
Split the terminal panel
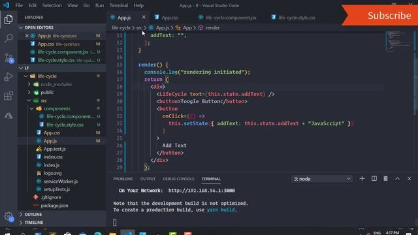coord(374,179)
